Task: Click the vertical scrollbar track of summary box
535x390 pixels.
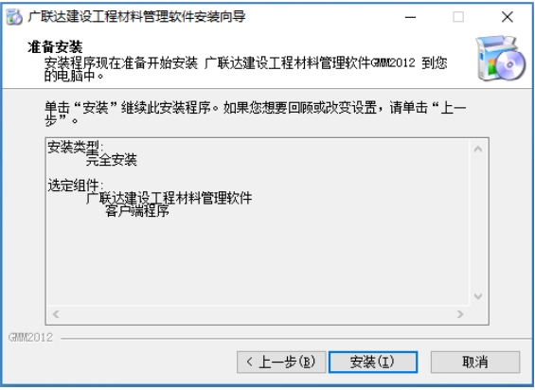Action: (478, 222)
